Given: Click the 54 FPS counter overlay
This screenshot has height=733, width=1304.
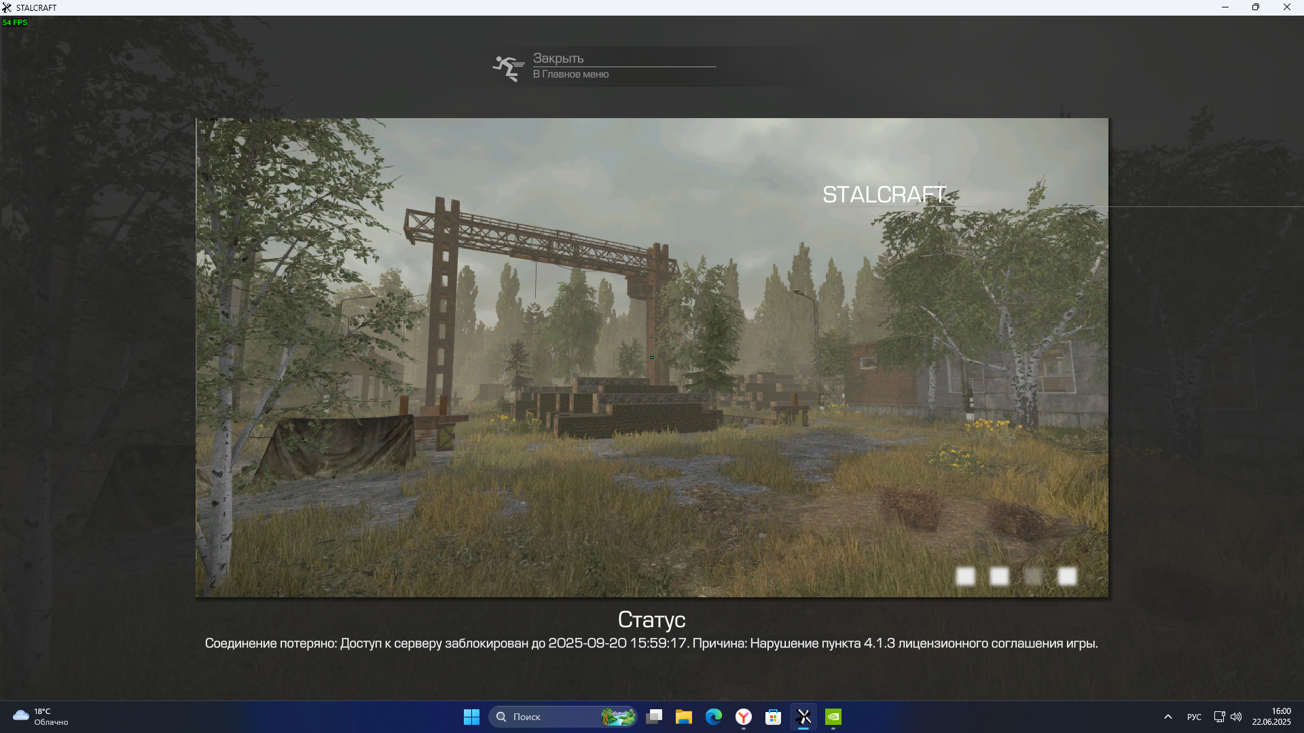Looking at the screenshot, I should 15,22.
